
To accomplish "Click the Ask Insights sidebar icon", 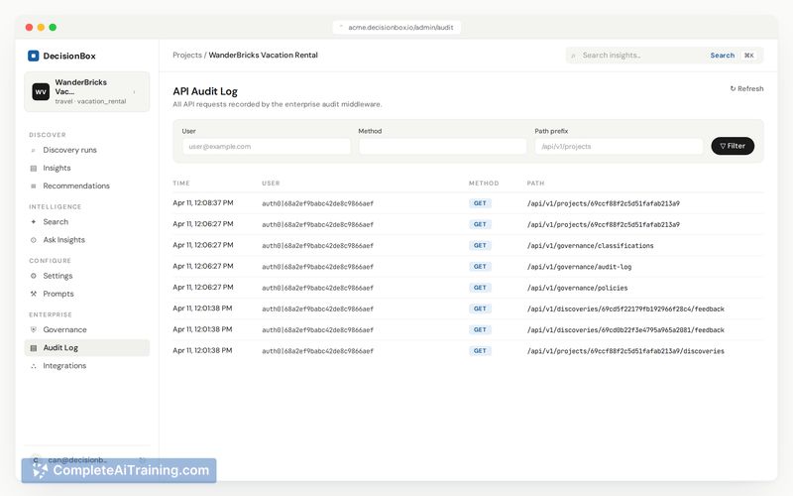I will 34,240.
